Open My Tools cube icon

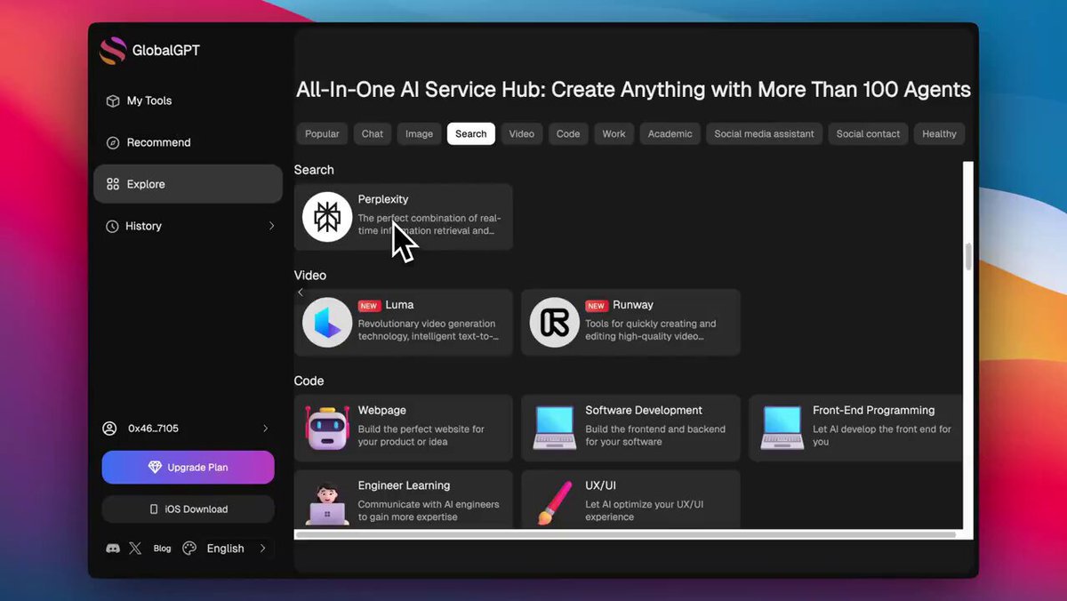[x=113, y=101]
